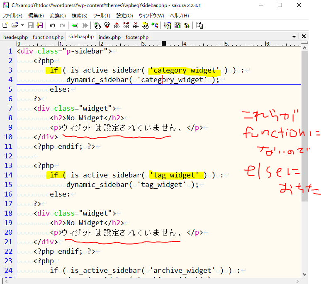Expand the recent files arrow beside Open
The height and width of the screenshot is (284, 321).
(22, 25)
